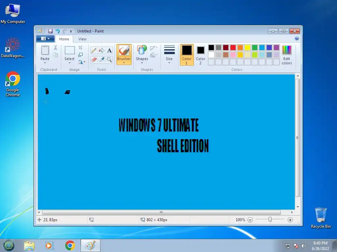Pick the orange color swatch
The image size is (337, 252).
[x=240, y=48]
